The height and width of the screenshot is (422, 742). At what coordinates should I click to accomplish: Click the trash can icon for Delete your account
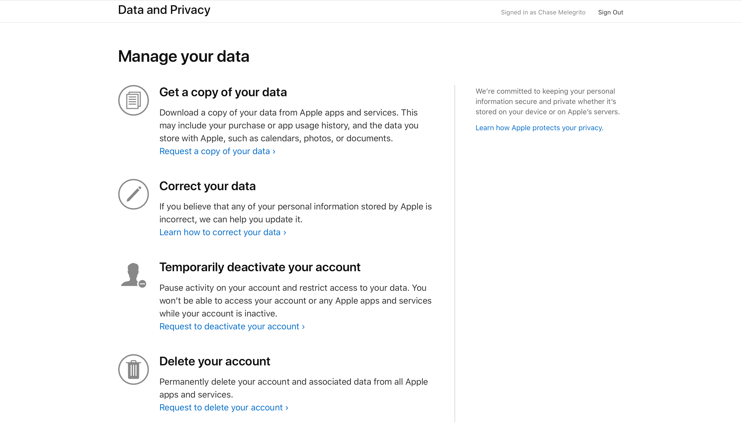133,369
